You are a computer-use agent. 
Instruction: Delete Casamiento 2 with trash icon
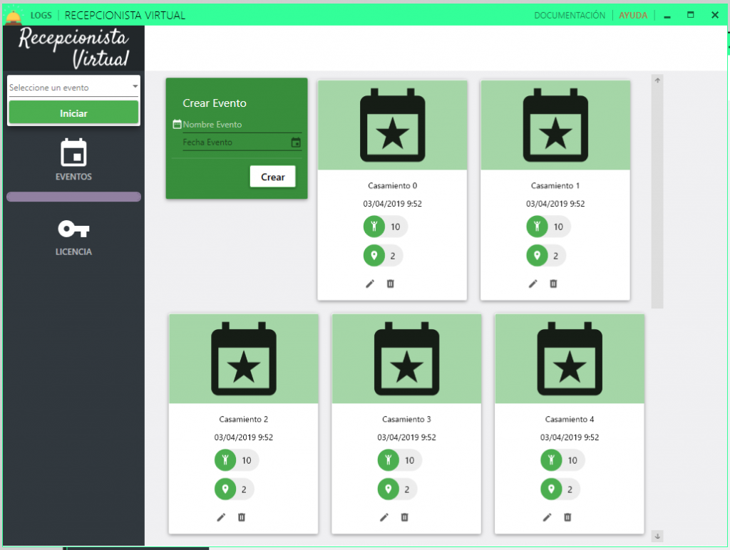coord(241,517)
